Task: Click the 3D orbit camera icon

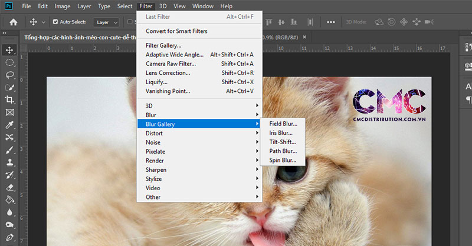Action: pyautogui.click(x=379, y=22)
